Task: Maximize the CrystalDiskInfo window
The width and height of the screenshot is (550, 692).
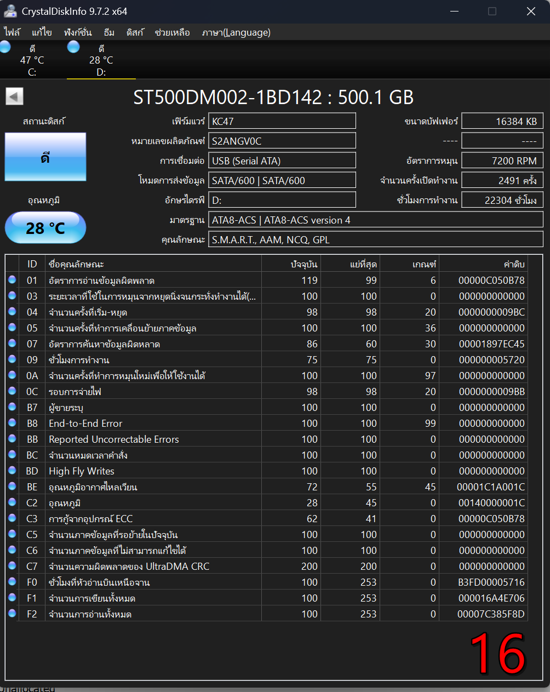Action: click(x=492, y=12)
